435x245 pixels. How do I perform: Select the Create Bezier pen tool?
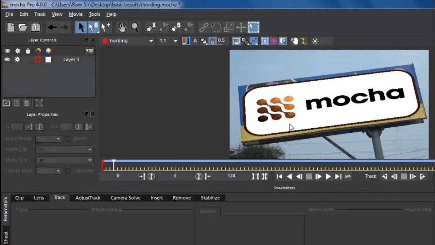click(176, 27)
